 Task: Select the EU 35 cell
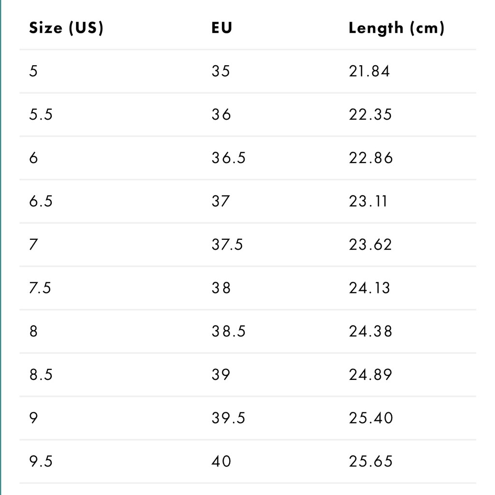[221, 72]
